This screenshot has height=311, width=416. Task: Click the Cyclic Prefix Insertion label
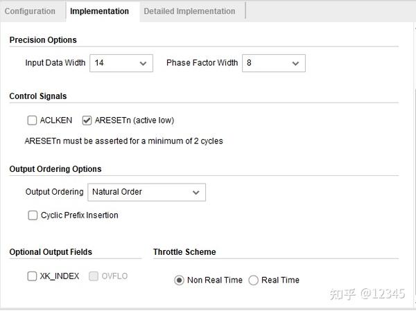[x=79, y=215]
